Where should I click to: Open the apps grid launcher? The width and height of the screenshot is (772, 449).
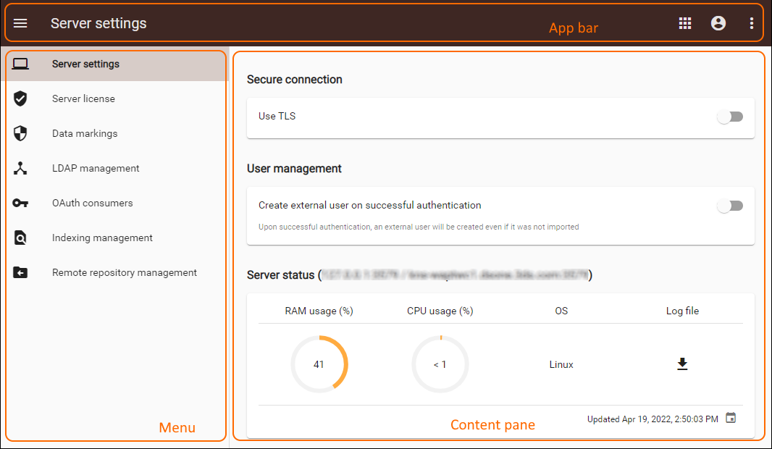pyautogui.click(x=685, y=23)
